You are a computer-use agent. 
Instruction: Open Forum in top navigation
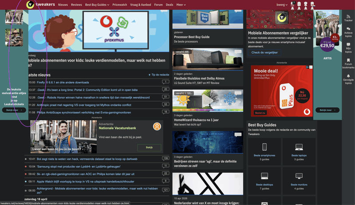(158, 5)
